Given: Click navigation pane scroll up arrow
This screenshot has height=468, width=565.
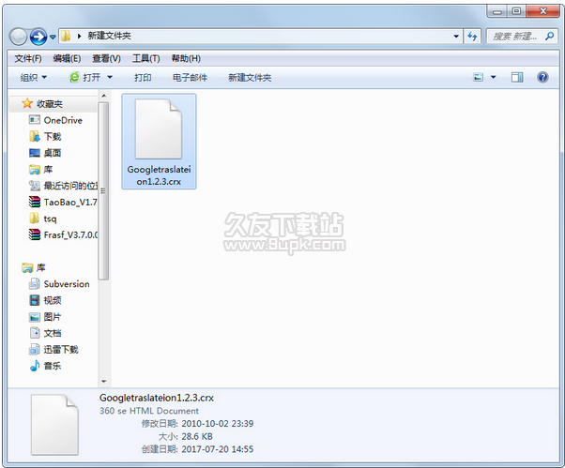Looking at the screenshot, I should [104, 96].
